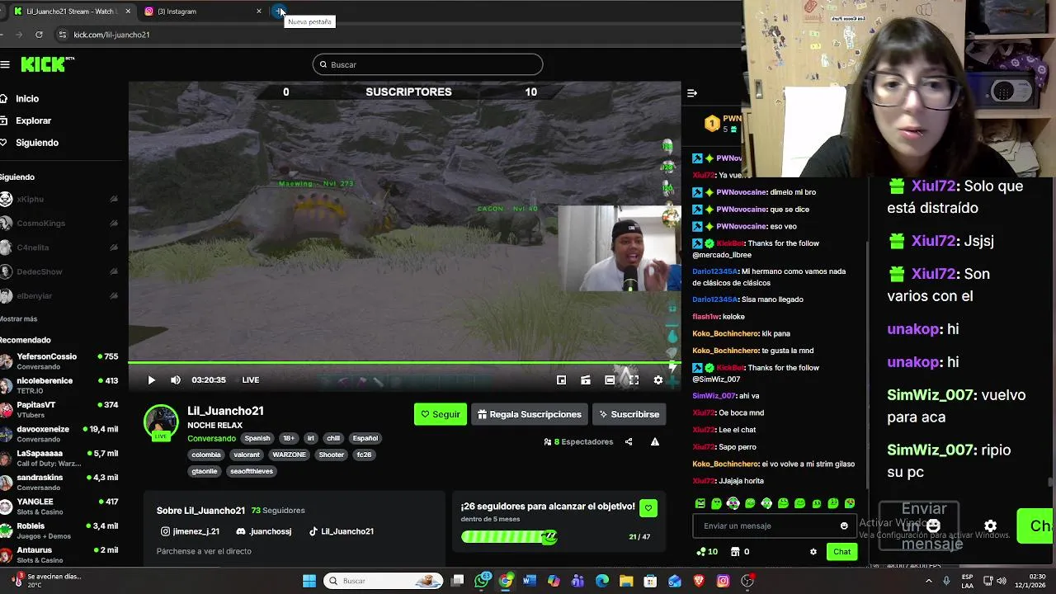This screenshot has width=1056, height=594.
Task: Type in Enviar un mensaje chat box
Action: click(769, 526)
